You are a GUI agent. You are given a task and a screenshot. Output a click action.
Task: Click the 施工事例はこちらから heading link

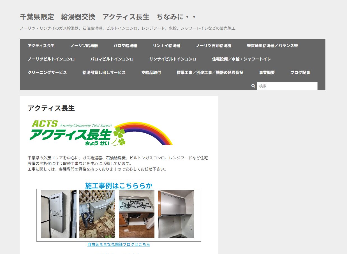pos(119,185)
